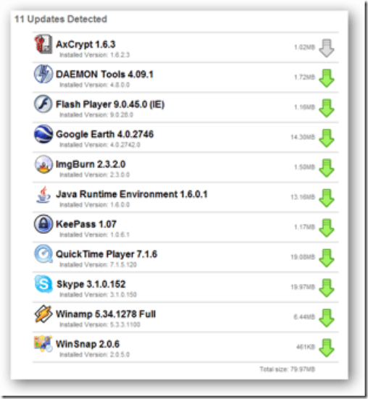This screenshot has width=368, height=399.
Task: Click installed version text under AxCrypt
Action: [94, 55]
